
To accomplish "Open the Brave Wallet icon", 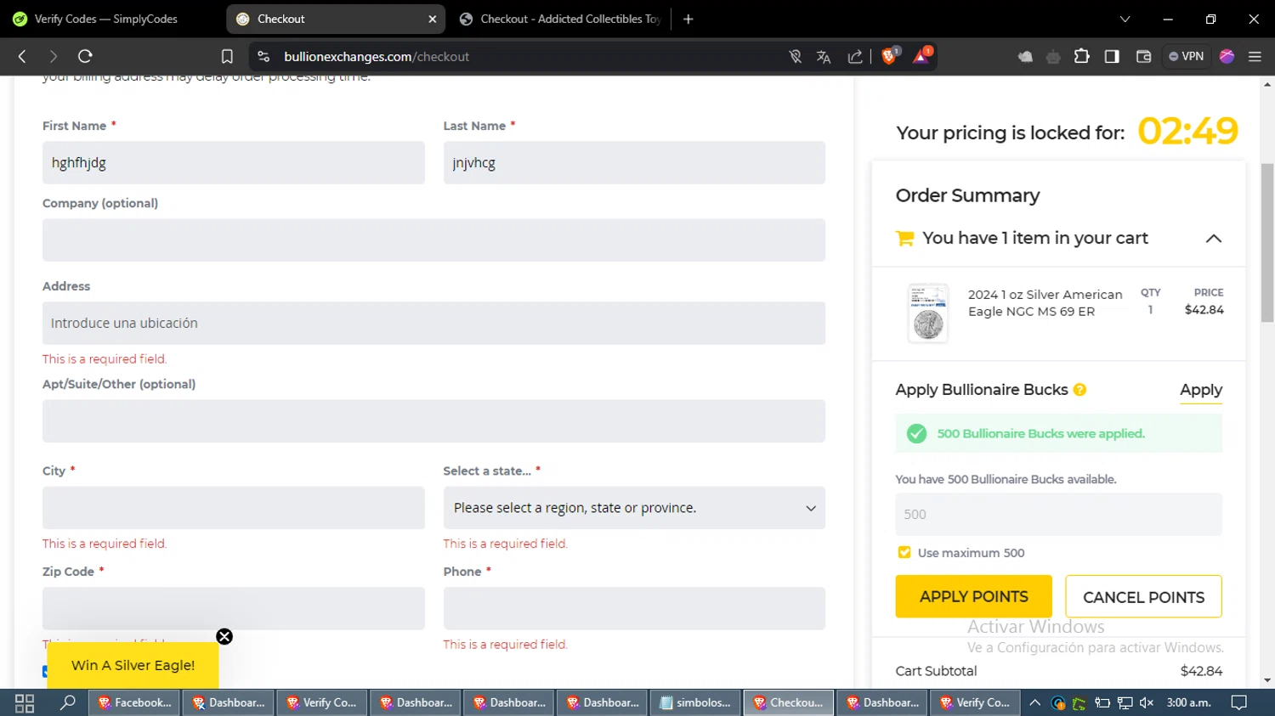I will click(1143, 56).
